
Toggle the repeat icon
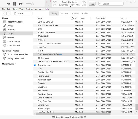click(x=84, y=2)
